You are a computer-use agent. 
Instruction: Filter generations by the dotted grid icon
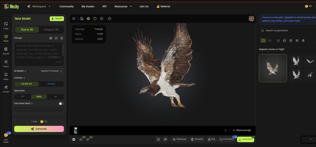coord(278,40)
